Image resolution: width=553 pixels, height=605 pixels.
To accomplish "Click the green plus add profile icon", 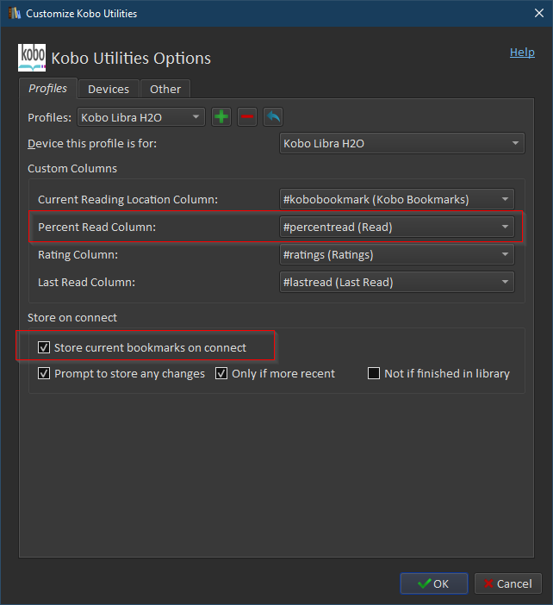I will pos(221,116).
